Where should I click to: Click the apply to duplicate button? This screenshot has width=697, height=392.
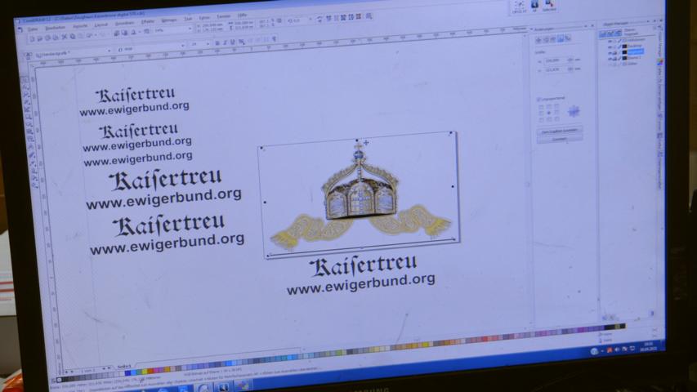pos(560,131)
